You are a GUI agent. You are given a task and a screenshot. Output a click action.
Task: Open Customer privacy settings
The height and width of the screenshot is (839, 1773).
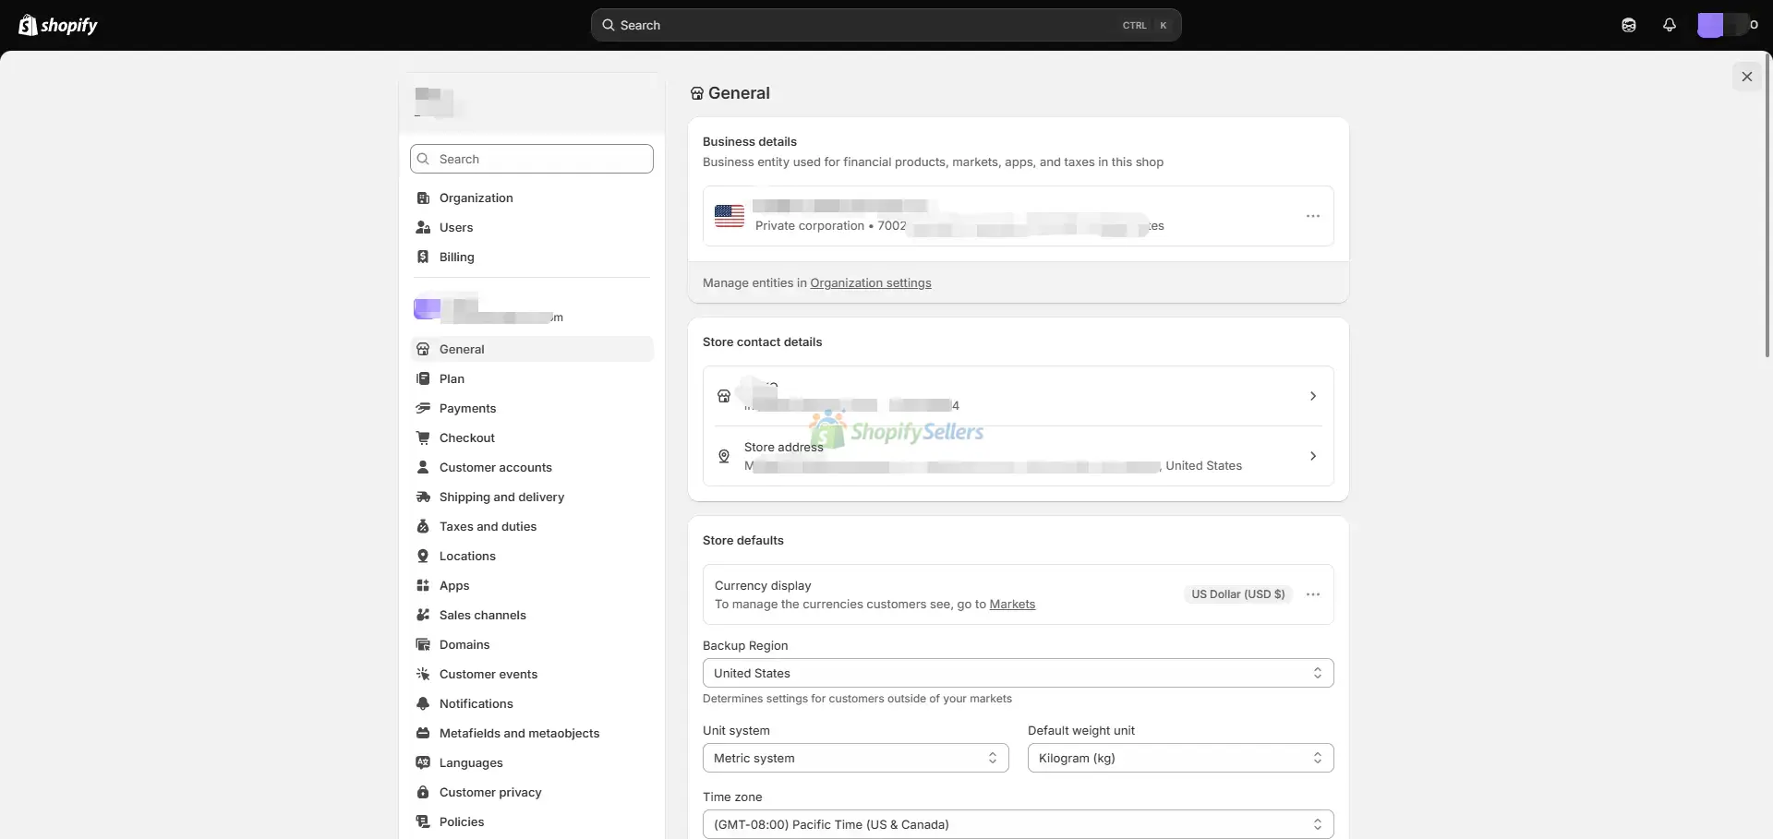click(x=532, y=792)
